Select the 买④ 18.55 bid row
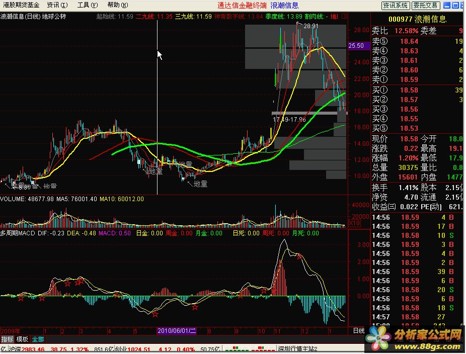 click(x=417, y=119)
